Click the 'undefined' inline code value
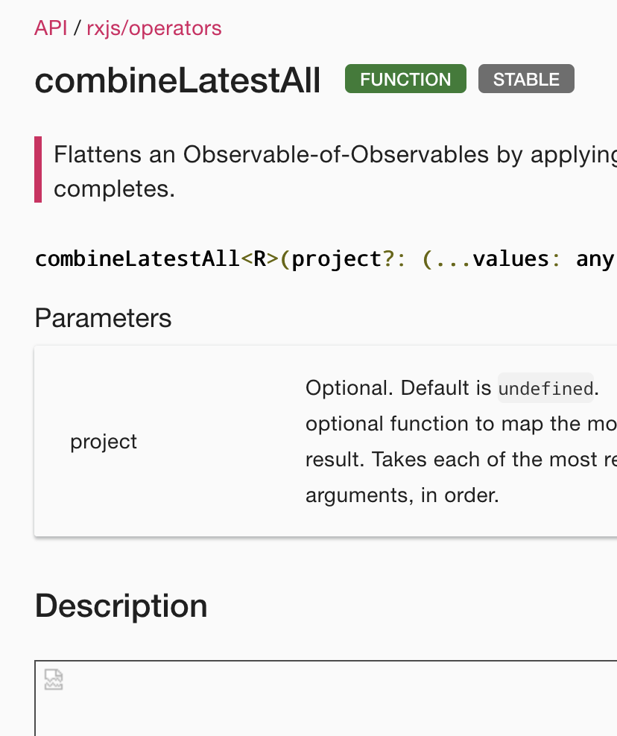The height and width of the screenshot is (736, 617). coord(545,388)
